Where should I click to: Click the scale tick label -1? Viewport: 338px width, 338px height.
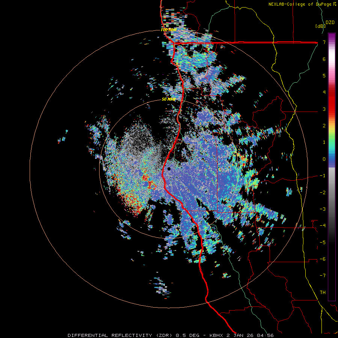323,176
